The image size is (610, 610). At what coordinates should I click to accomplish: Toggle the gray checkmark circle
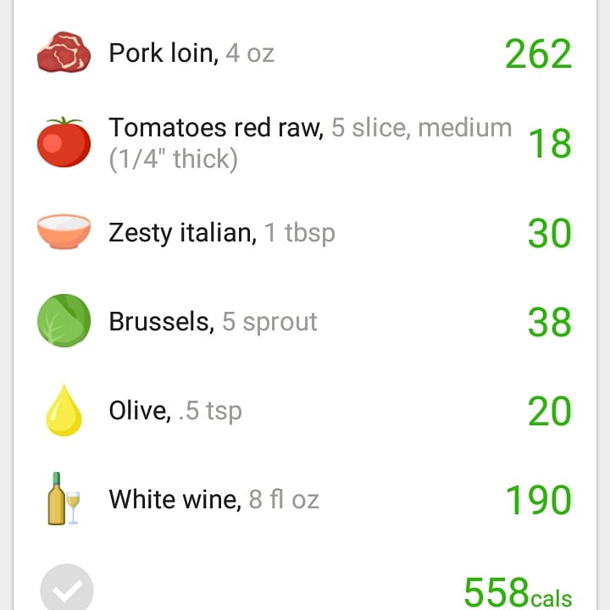coord(67,587)
